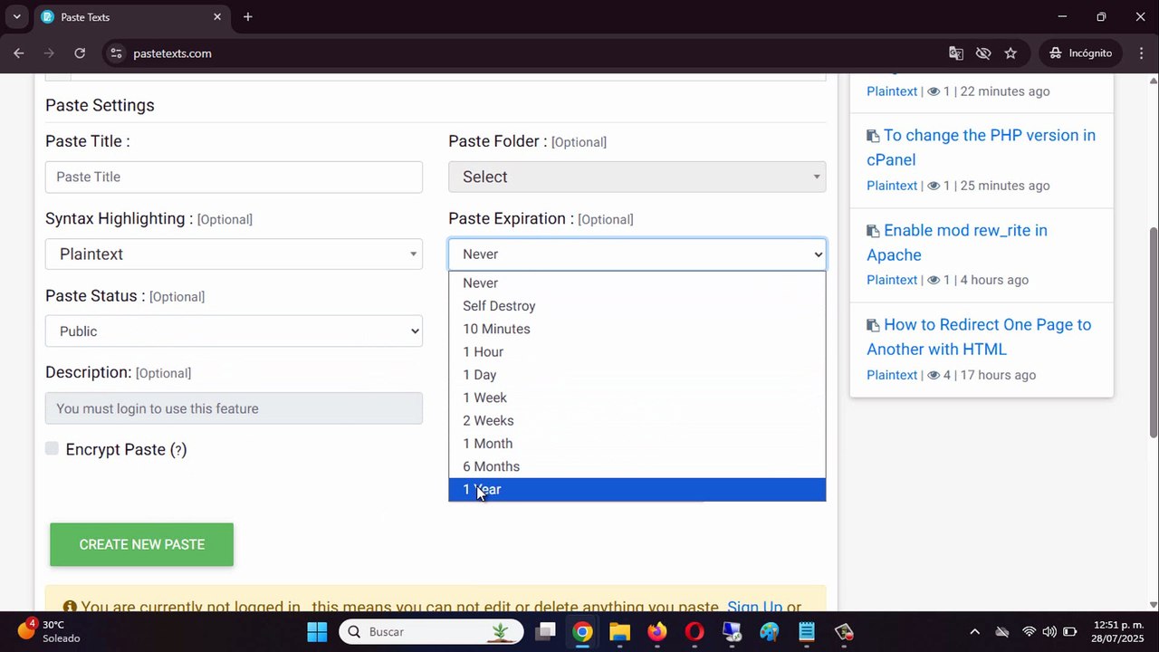The width and height of the screenshot is (1159, 652).
Task: Click Plaintext link with 4 hours ago
Action: pyautogui.click(x=892, y=280)
